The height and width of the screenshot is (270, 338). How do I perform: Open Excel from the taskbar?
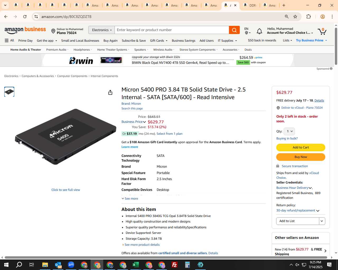(136, 265)
